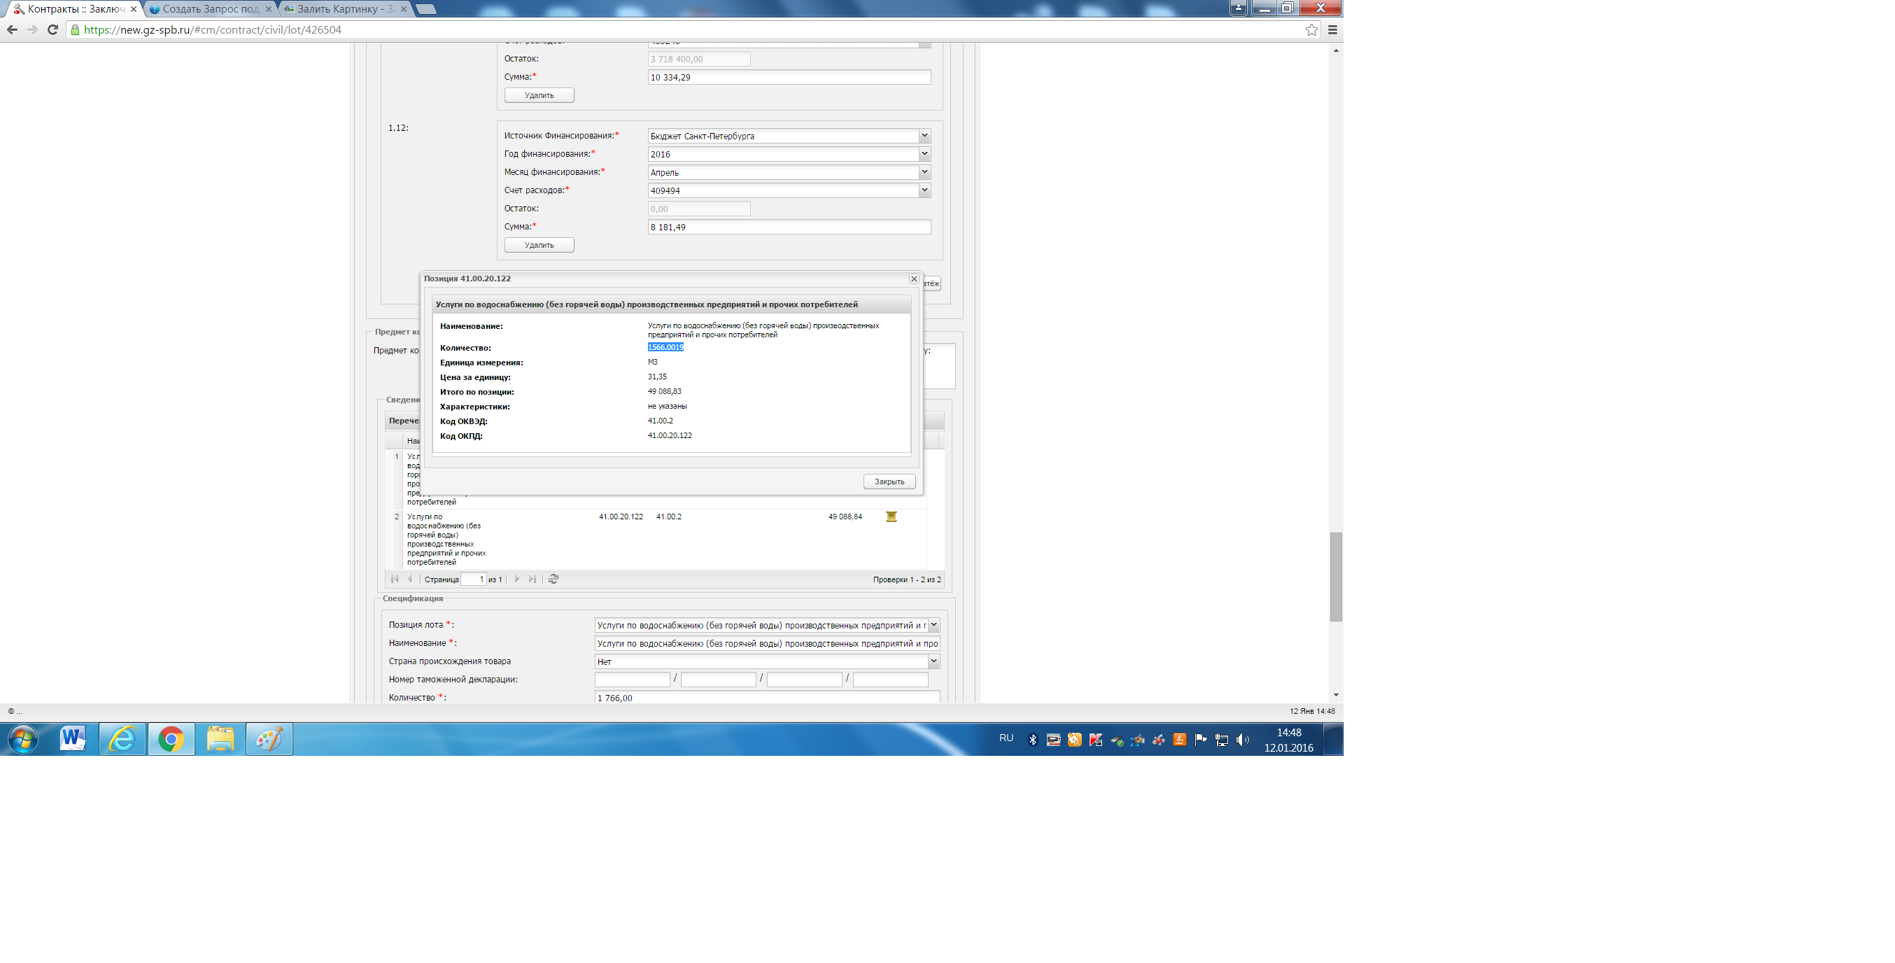This screenshot has width=1895, height=963.
Task: Open Год финансирования dropdown
Action: [924, 154]
